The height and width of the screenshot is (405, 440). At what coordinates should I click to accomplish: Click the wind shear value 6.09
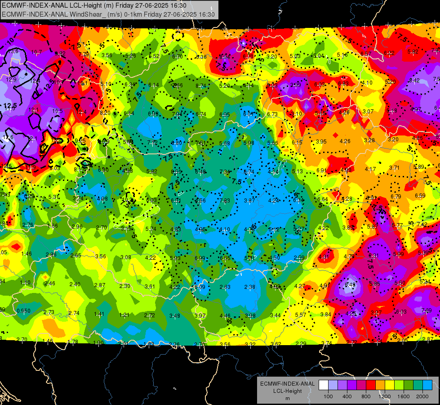click(200, 287)
